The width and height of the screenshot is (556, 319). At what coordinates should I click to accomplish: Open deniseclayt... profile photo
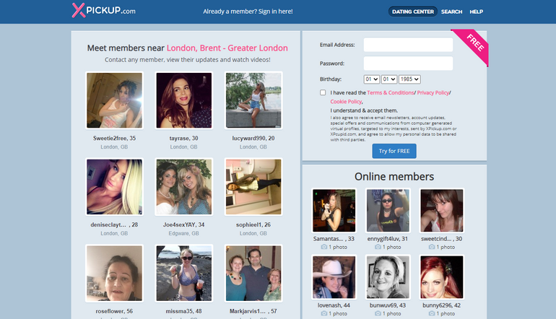(115, 187)
